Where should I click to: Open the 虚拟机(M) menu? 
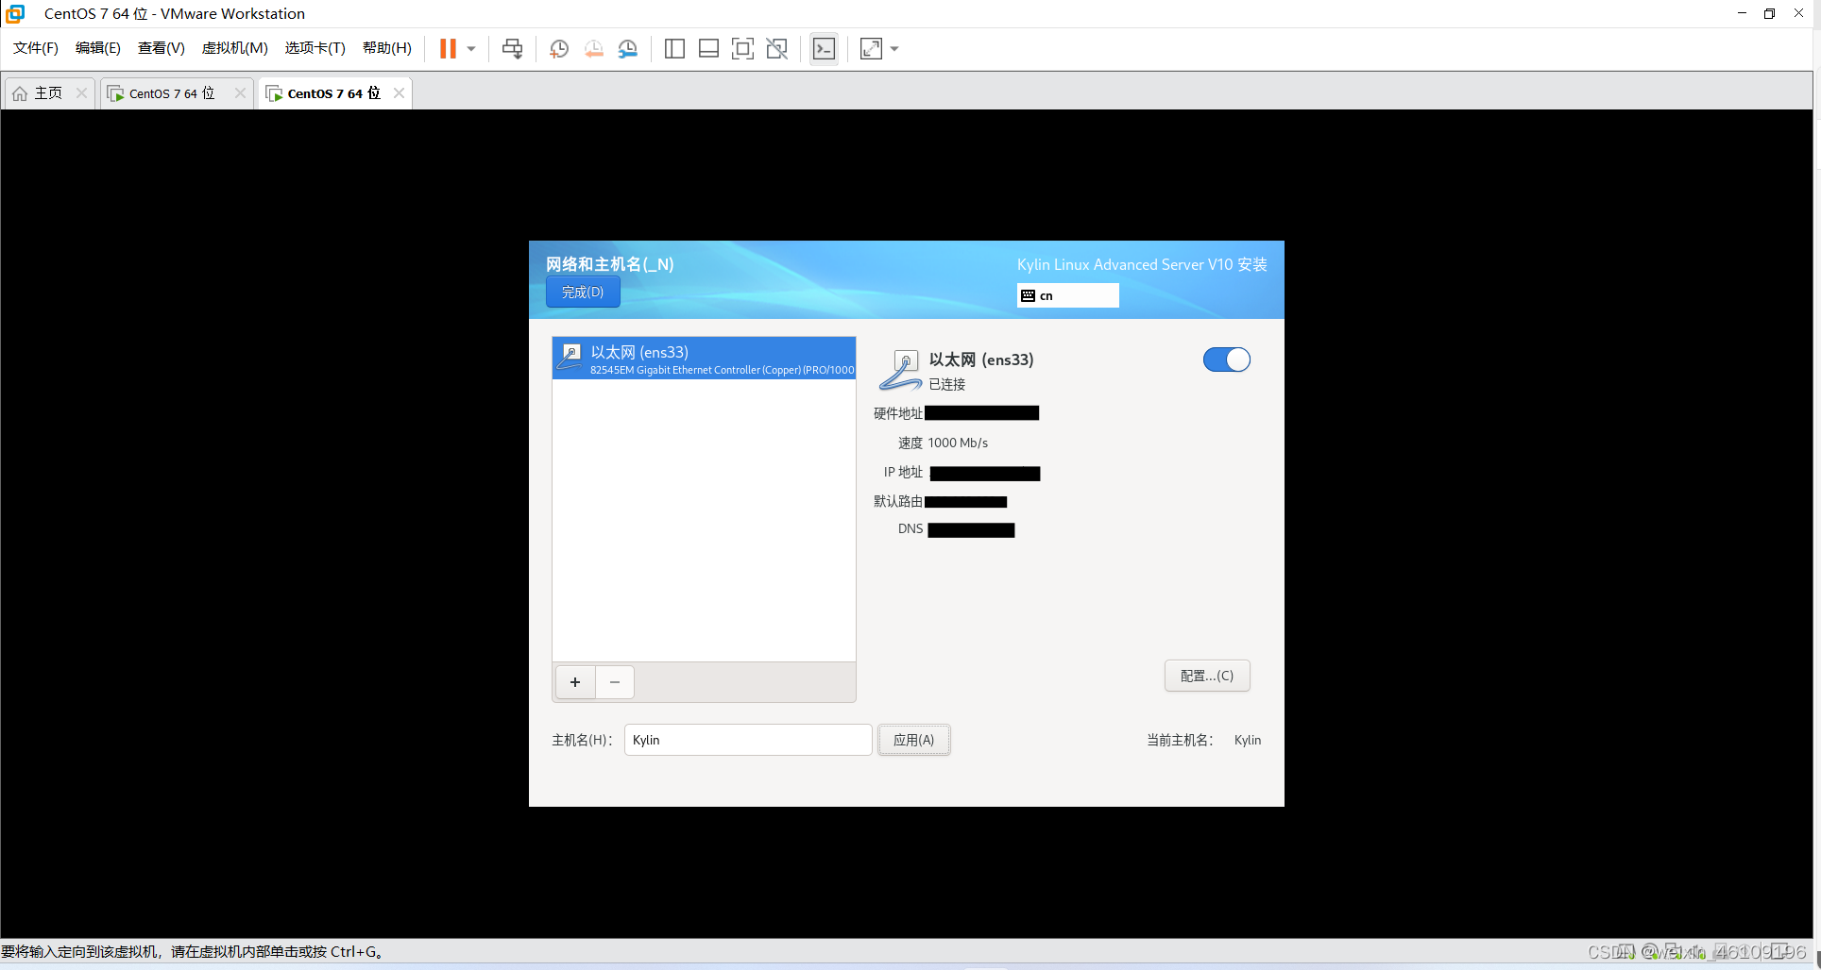pos(235,48)
